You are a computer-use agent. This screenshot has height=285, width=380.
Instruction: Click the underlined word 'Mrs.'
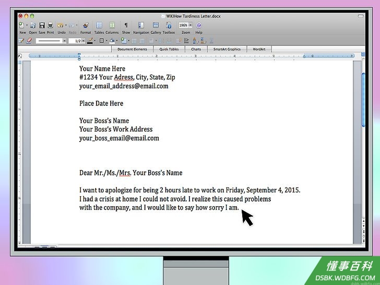[125, 173]
